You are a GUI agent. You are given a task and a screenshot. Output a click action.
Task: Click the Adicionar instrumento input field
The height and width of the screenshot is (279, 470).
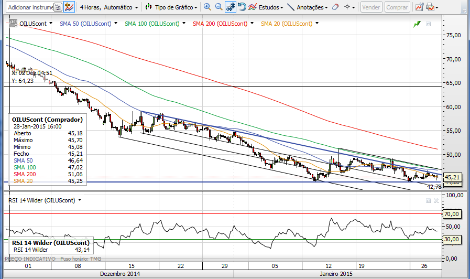(29, 7)
